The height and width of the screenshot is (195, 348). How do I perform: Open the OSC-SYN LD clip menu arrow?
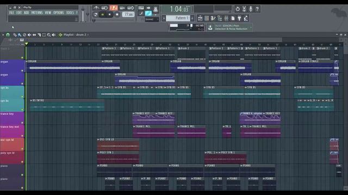(98, 140)
